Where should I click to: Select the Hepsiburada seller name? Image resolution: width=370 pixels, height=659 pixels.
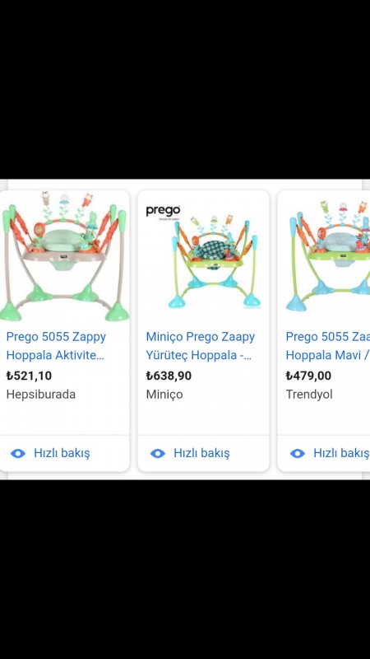pos(40,395)
